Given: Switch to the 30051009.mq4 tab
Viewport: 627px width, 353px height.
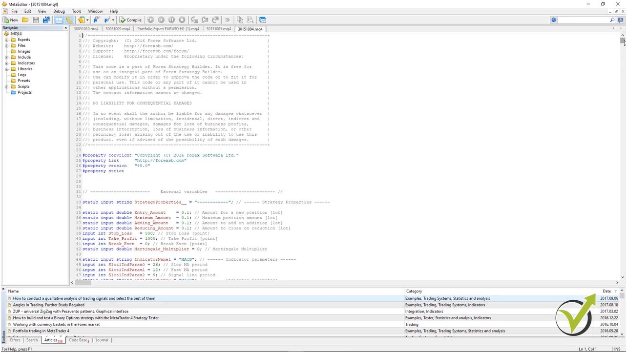Looking at the screenshot, I should click(118, 29).
